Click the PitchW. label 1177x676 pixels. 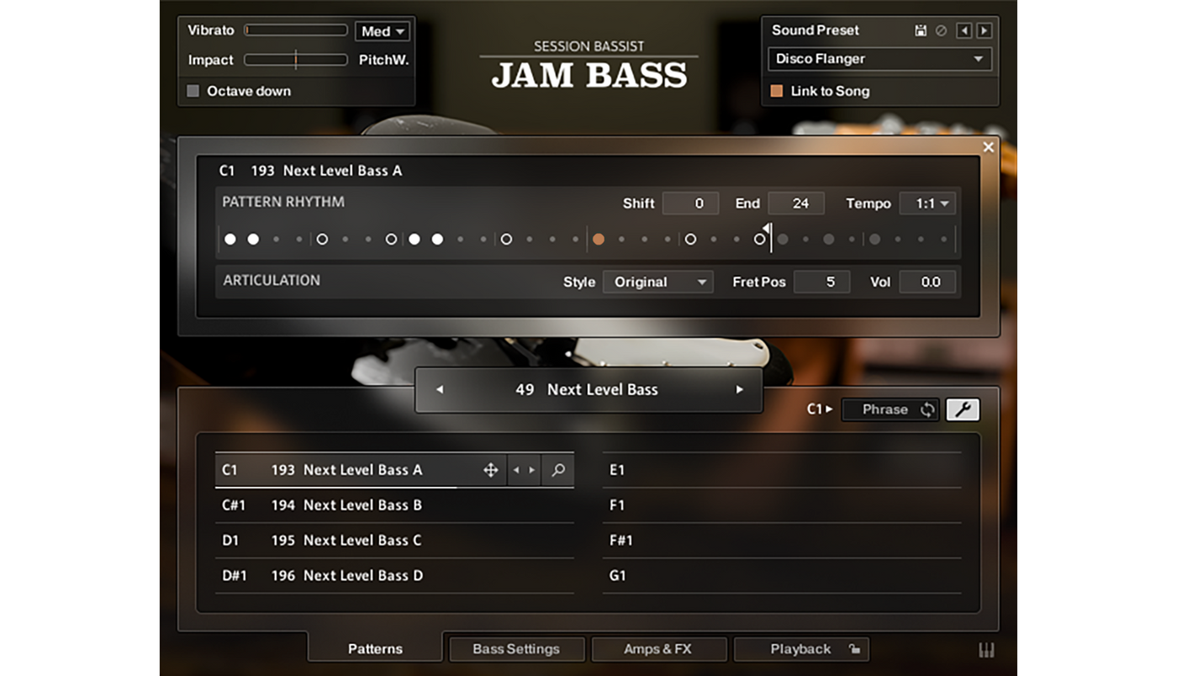pos(383,60)
